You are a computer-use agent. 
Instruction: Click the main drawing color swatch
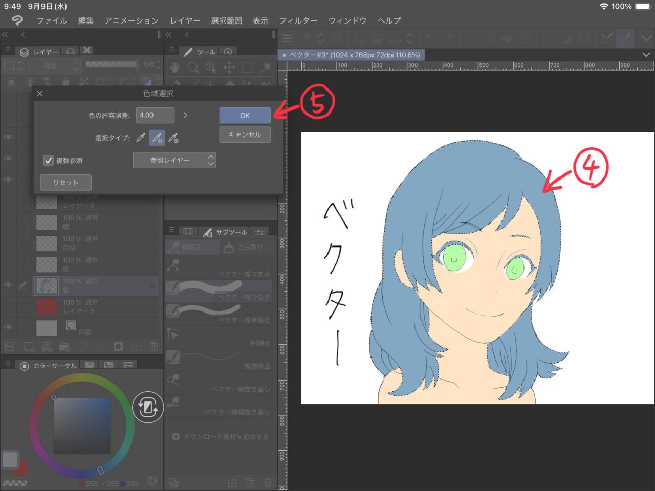10,459
